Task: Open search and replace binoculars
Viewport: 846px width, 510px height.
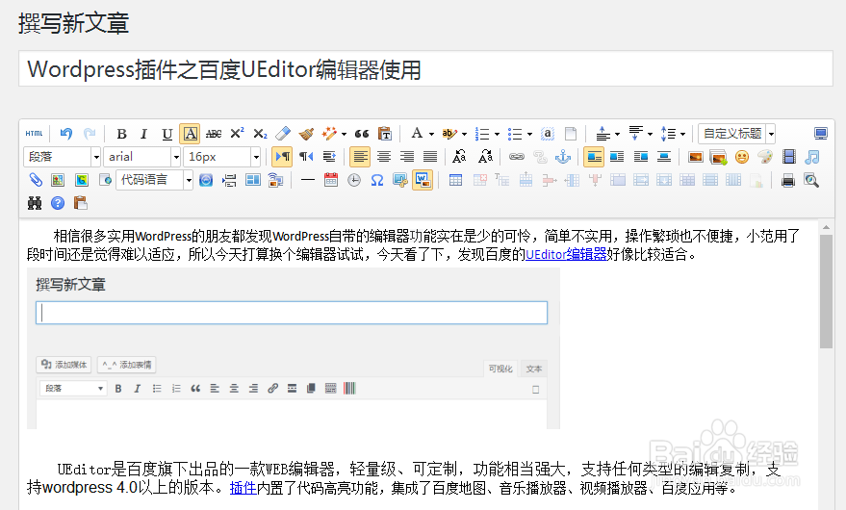Action: [35, 203]
